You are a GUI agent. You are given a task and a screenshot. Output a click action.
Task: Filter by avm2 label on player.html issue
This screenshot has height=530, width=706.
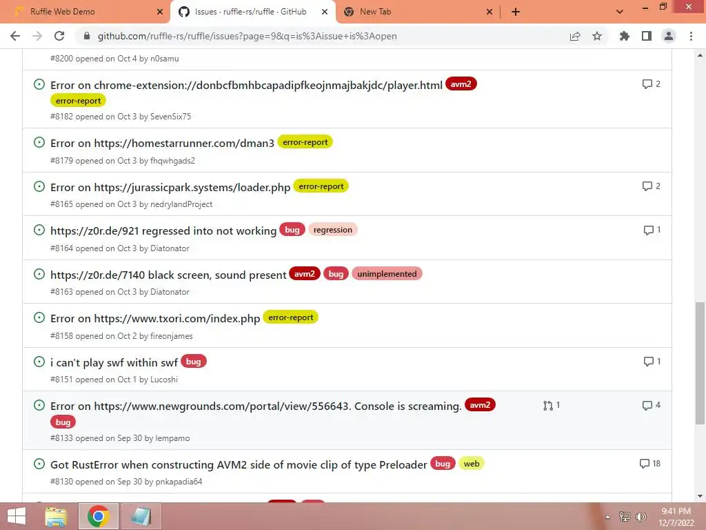(x=461, y=84)
